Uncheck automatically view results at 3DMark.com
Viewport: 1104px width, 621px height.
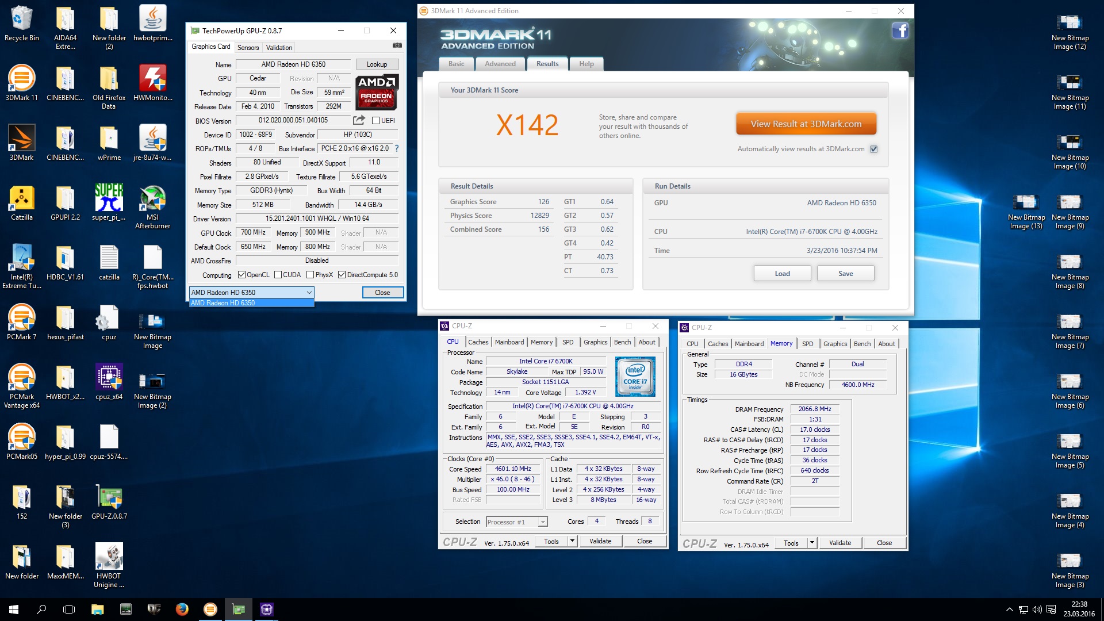pyautogui.click(x=873, y=149)
